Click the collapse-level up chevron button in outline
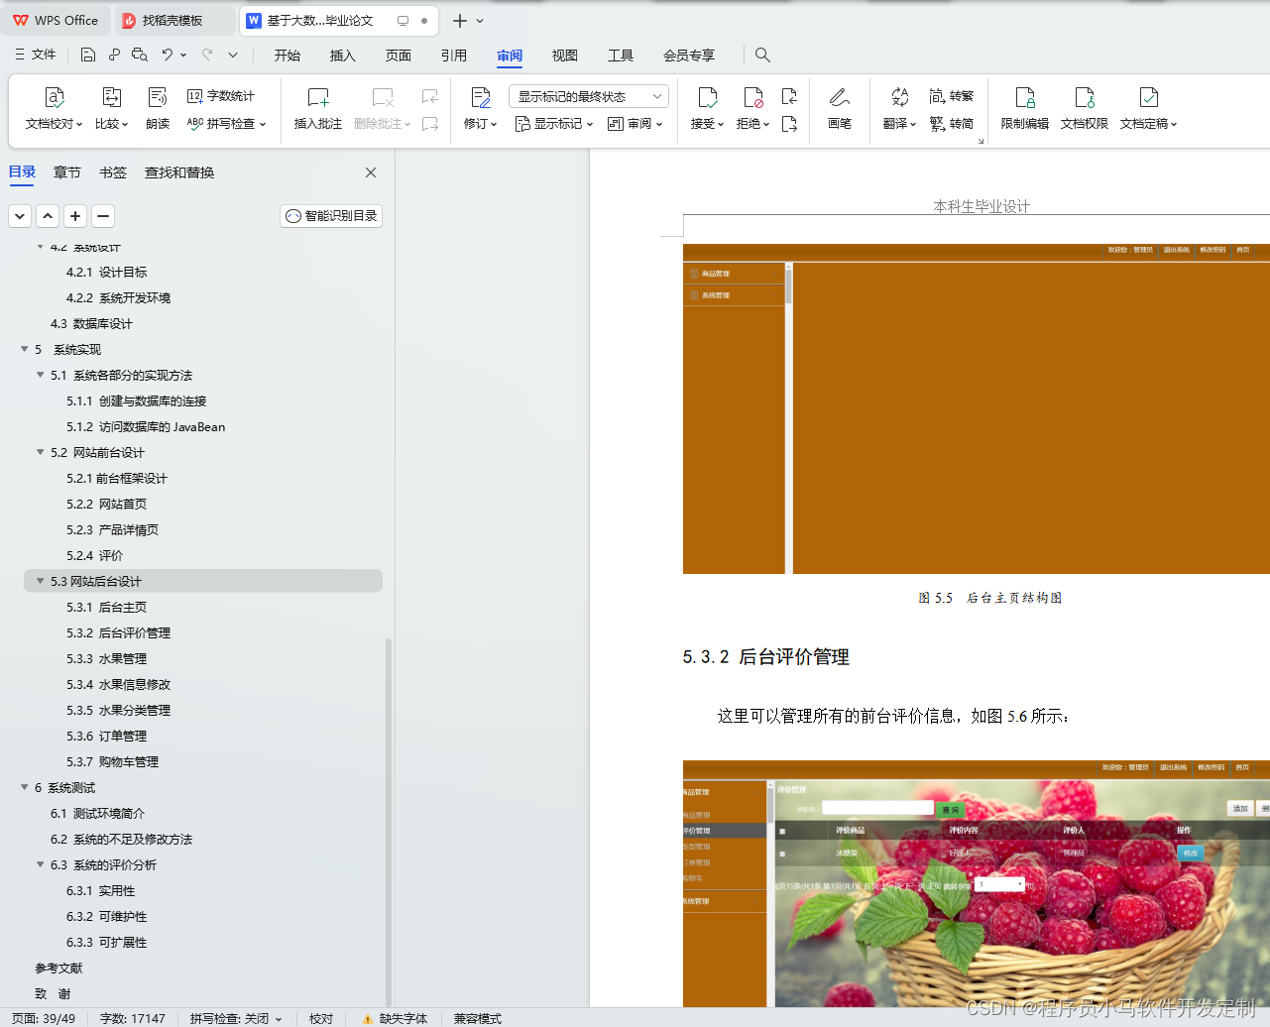1270x1027 pixels. click(x=48, y=216)
